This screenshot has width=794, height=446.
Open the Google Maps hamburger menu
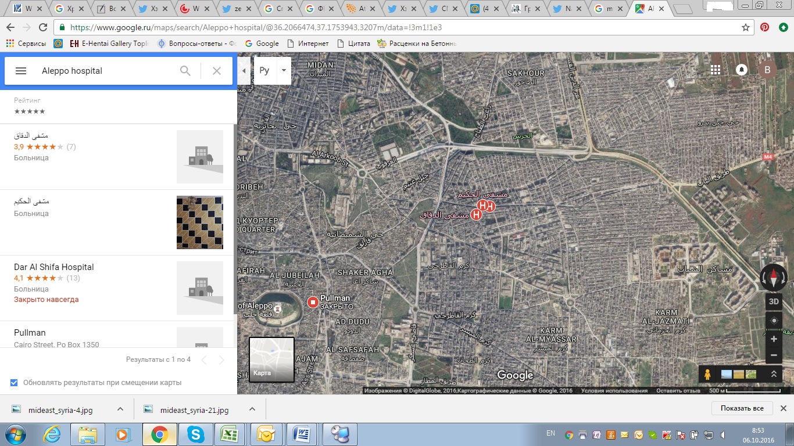[x=21, y=71]
